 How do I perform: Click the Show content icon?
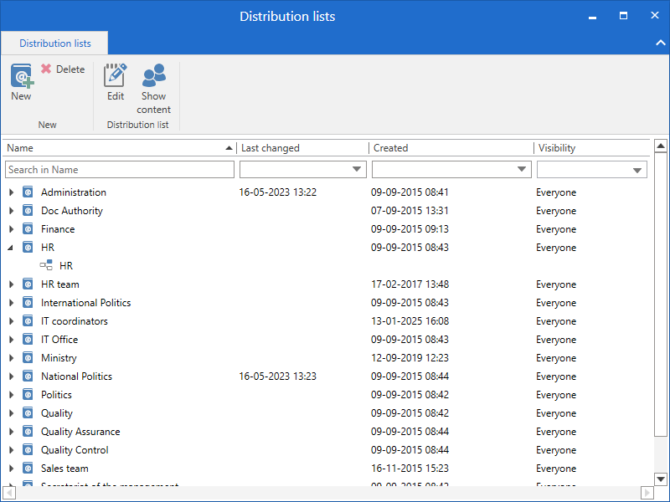[x=154, y=77]
